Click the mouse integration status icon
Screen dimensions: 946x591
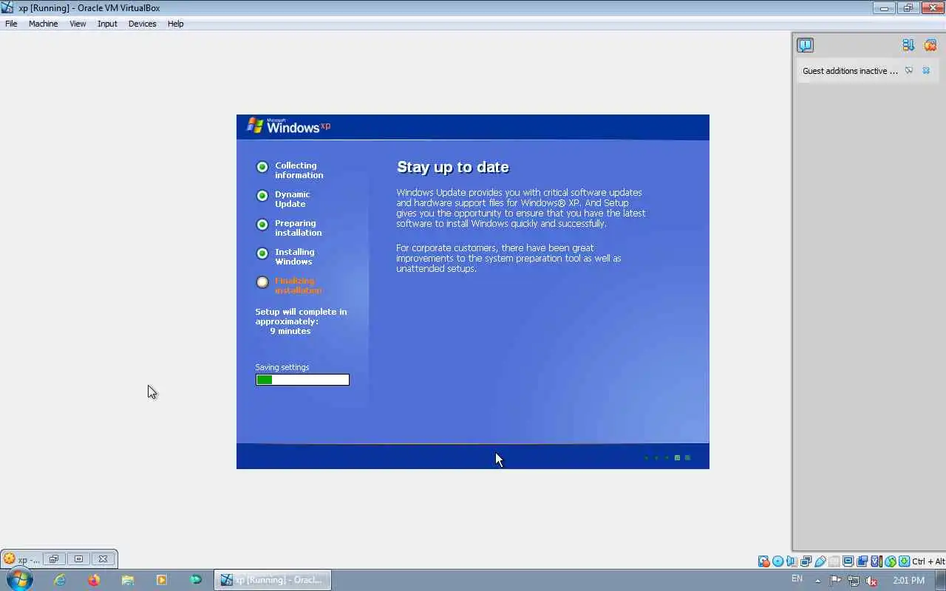point(890,561)
